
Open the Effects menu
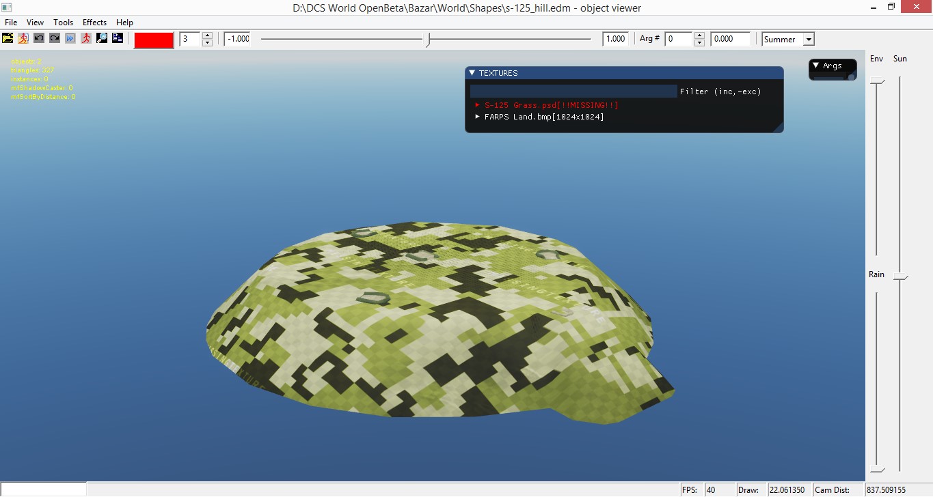(x=94, y=23)
